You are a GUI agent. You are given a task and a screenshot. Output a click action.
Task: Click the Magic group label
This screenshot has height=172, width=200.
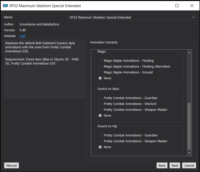tap(102, 51)
